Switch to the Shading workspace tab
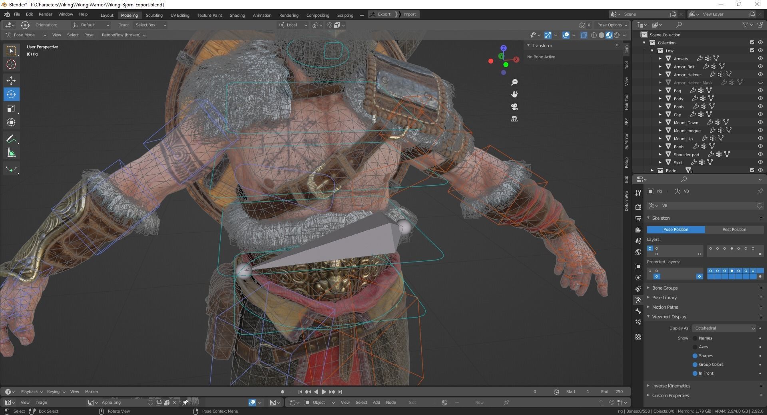 tap(237, 15)
